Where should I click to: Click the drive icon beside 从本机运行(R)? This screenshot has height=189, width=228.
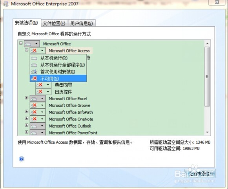tap(34, 58)
